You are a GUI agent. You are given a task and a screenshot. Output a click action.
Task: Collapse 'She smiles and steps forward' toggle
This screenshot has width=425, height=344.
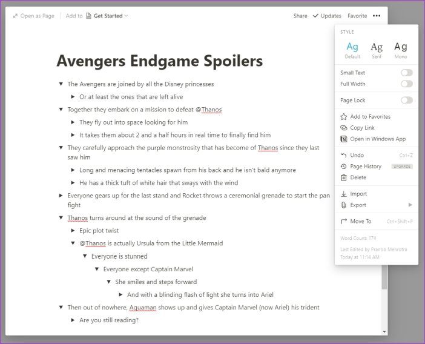click(x=109, y=282)
